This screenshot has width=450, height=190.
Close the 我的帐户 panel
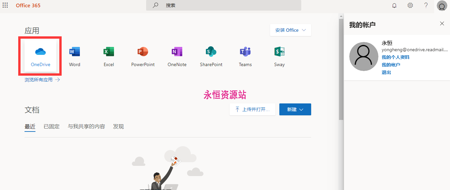442,23
